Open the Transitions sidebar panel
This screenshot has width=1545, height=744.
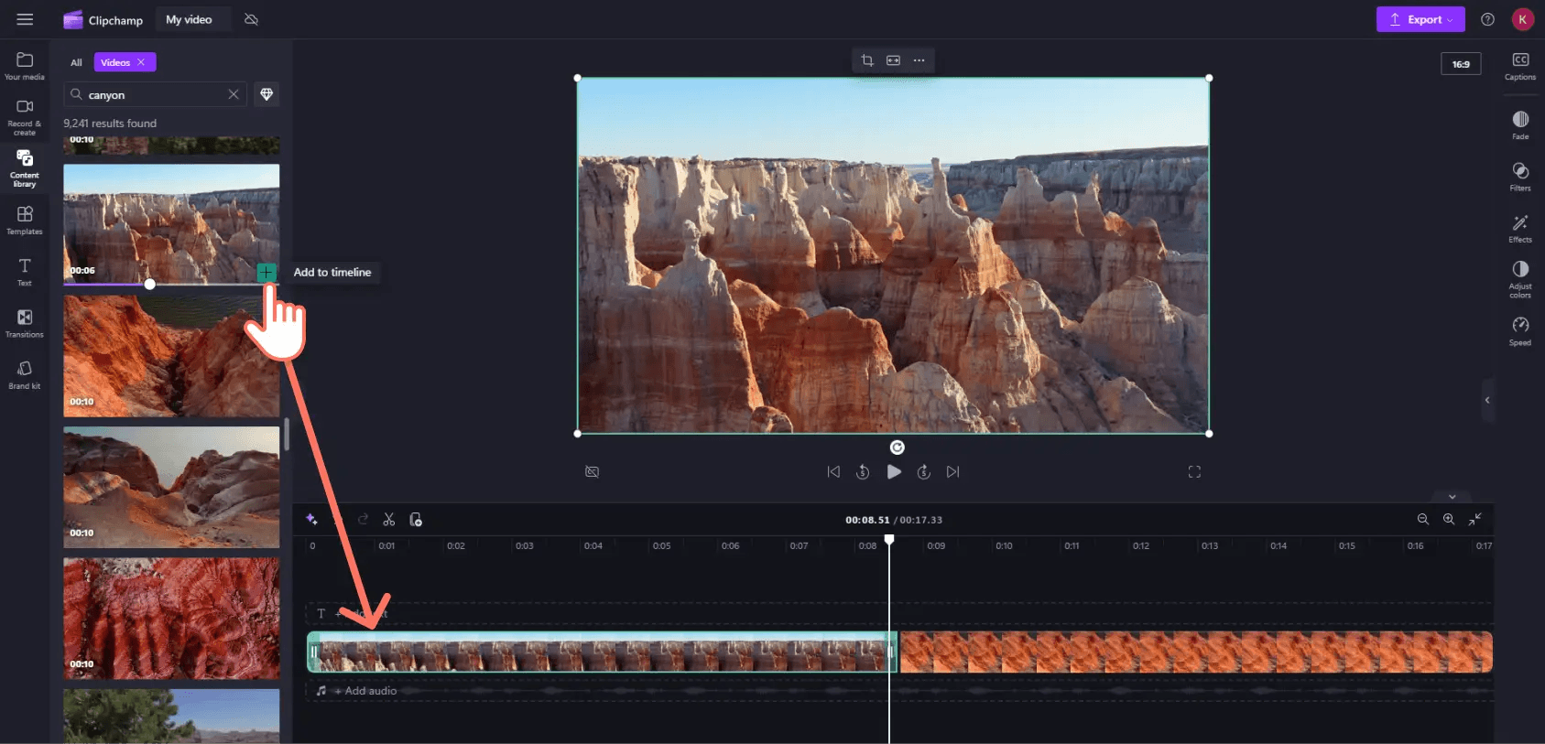tap(25, 322)
